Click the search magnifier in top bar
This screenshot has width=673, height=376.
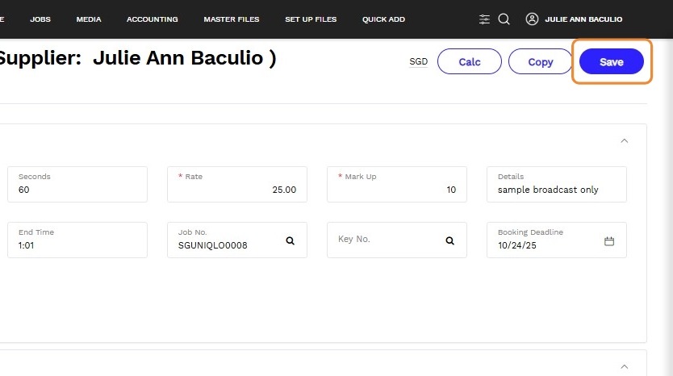[504, 19]
